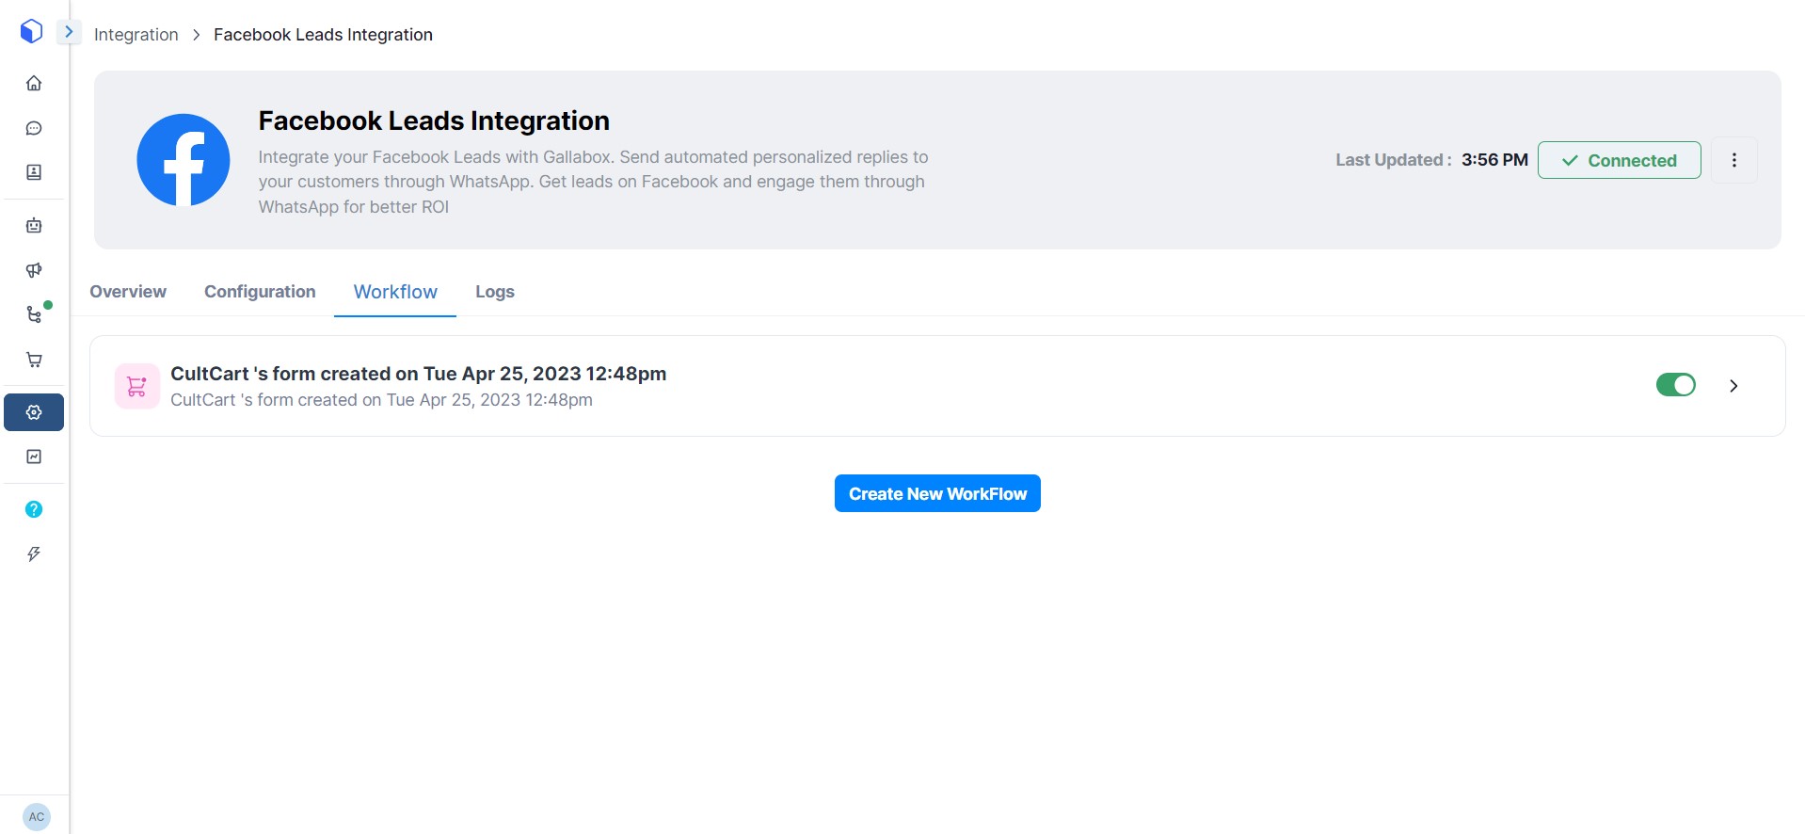
Task: Click the Gallabox logo icon
Action: coord(32,31)
